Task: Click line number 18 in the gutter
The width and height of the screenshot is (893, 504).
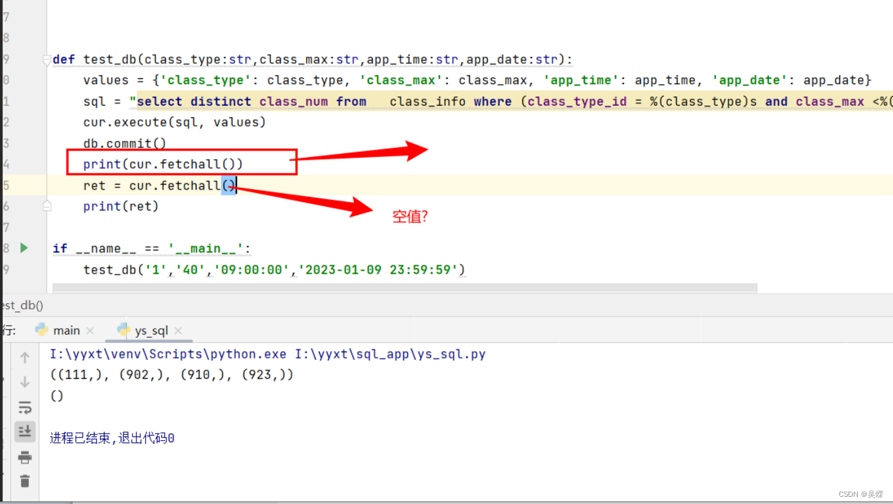Action: tap(5, 248)
